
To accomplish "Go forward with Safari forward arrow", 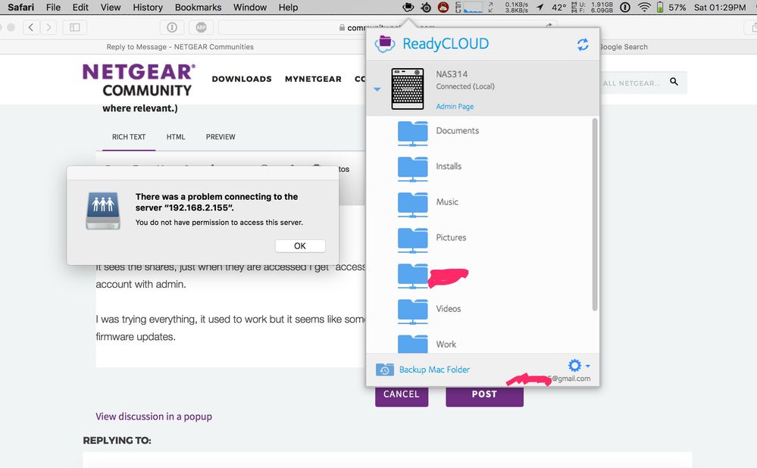I will [x=48, y=27].
